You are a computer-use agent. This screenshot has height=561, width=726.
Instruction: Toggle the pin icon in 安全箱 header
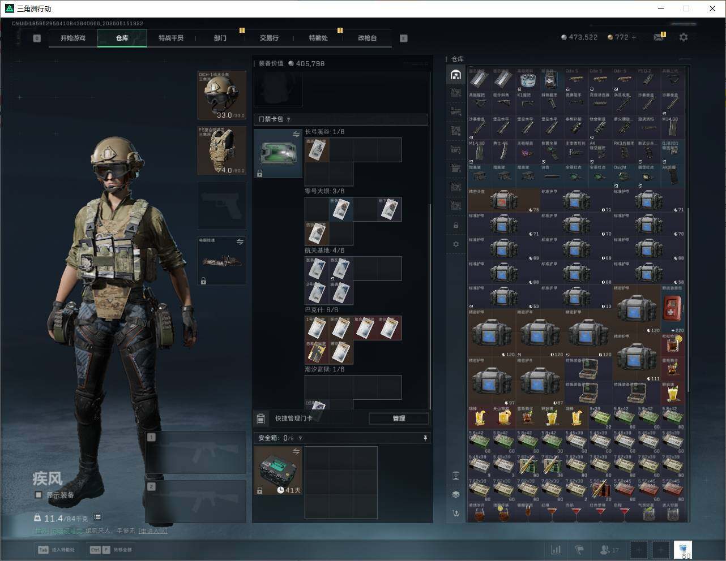pos(425,438)
